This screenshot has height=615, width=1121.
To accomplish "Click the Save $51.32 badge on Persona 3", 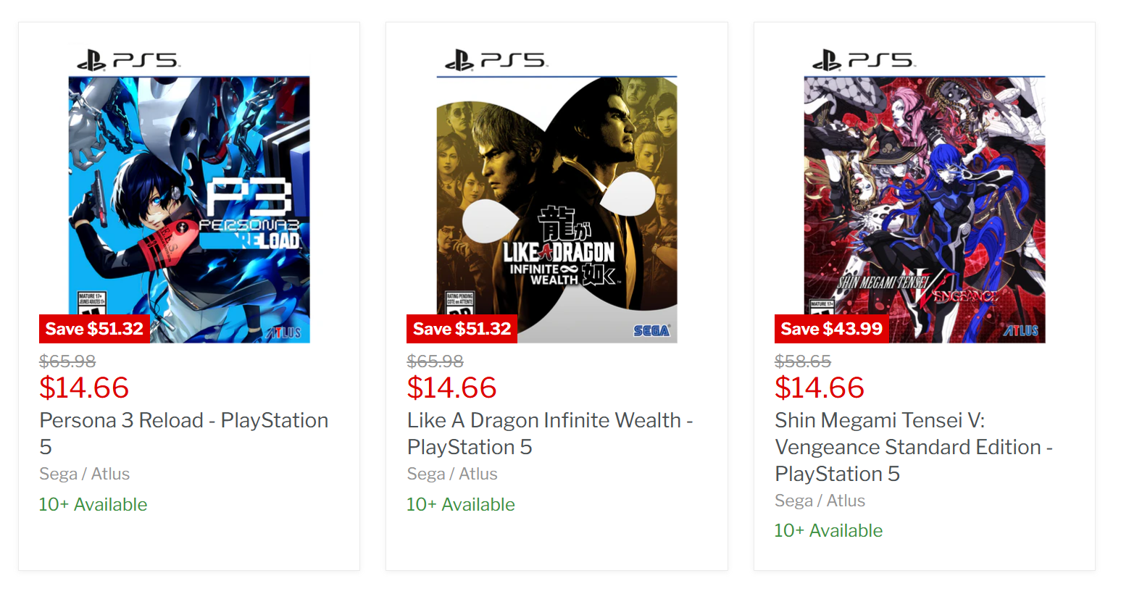I will click(94, 329).
